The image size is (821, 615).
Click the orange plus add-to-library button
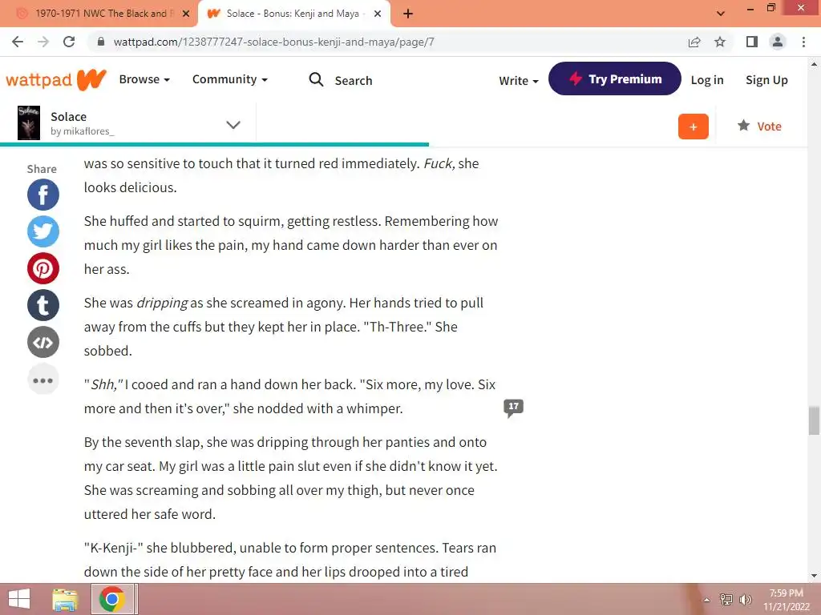tap(693, 127)
